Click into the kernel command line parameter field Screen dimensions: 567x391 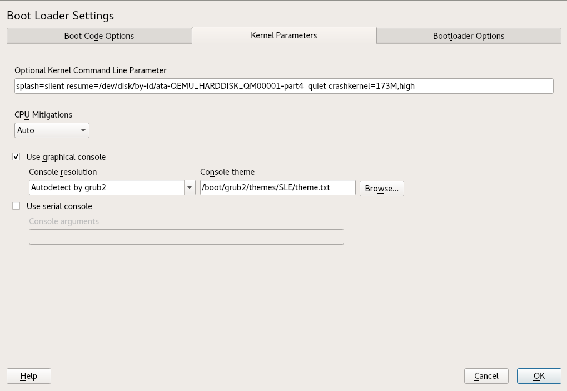point(283,86)
